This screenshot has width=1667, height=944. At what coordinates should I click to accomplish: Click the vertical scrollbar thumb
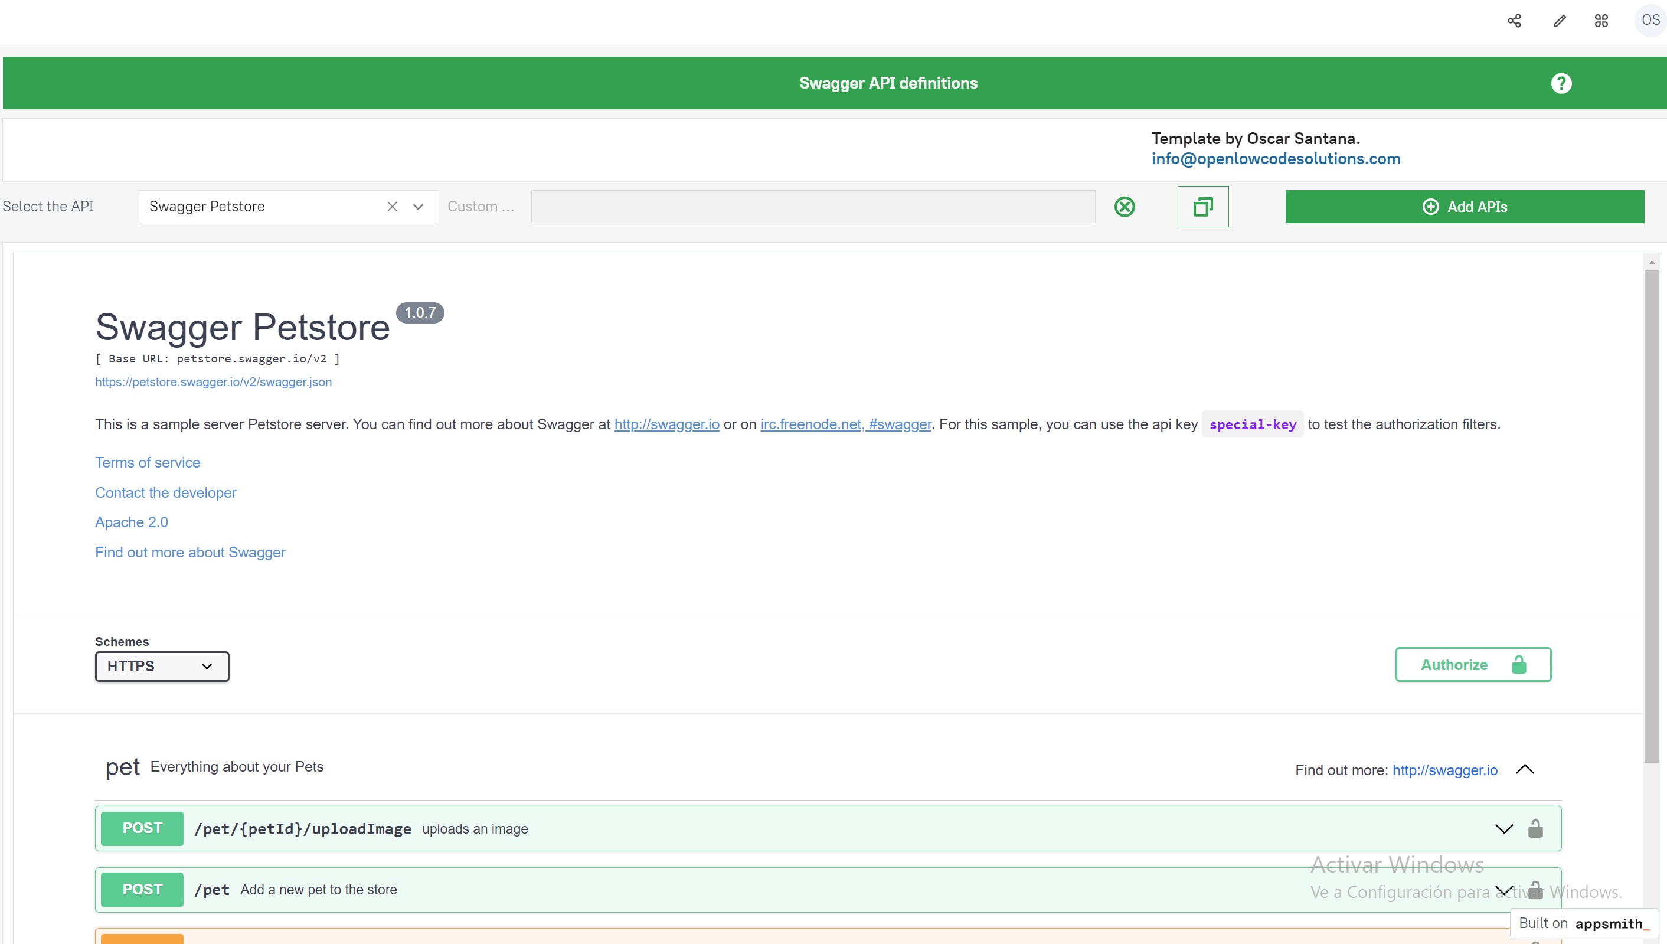[x=1651, y=515]
